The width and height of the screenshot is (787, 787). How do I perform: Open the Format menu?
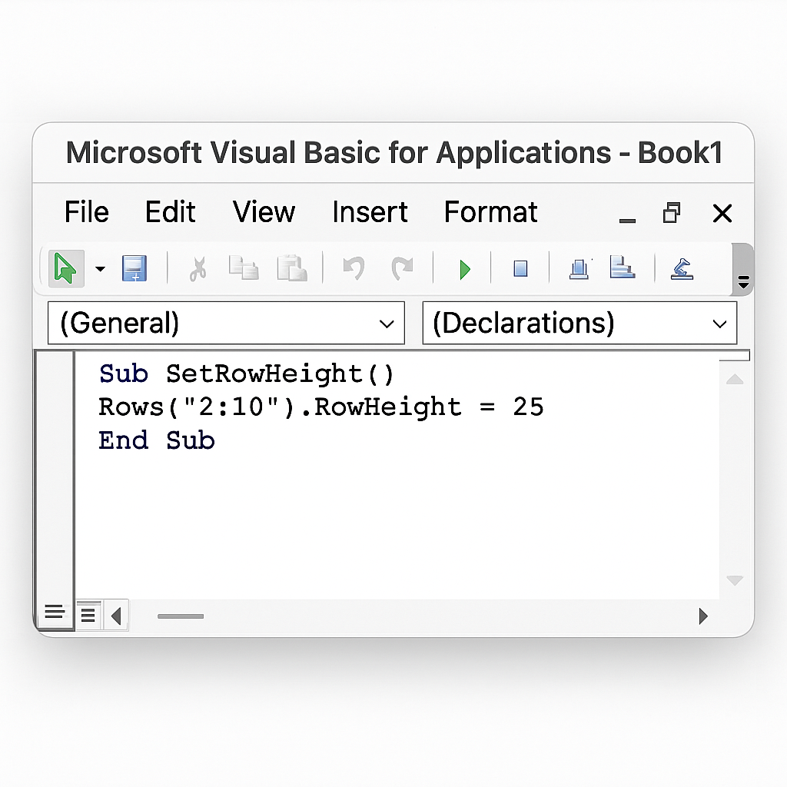(490, 212)
